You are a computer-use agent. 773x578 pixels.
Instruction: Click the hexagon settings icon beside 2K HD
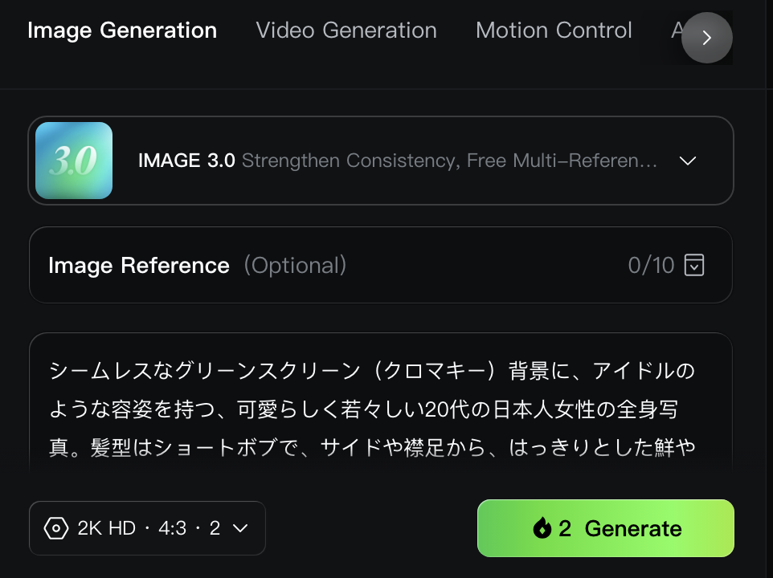pos(56,528)
